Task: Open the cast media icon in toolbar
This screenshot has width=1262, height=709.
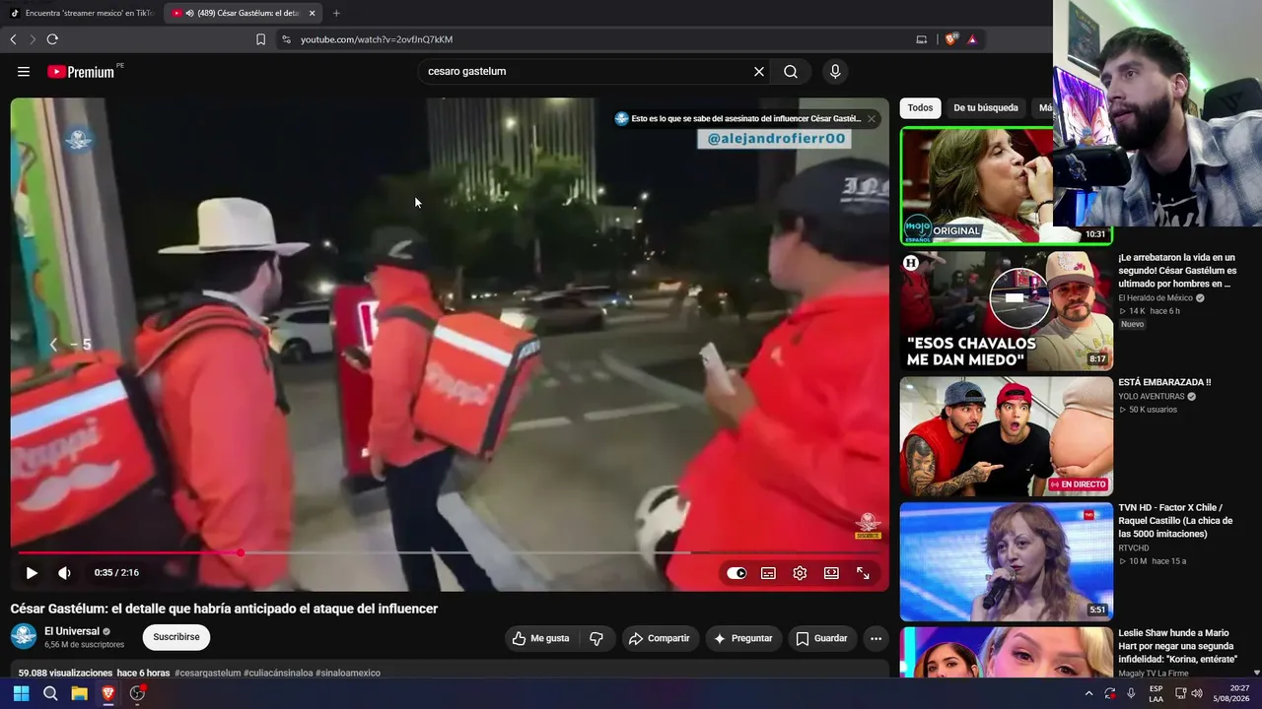Action: [x=922, y=39]
